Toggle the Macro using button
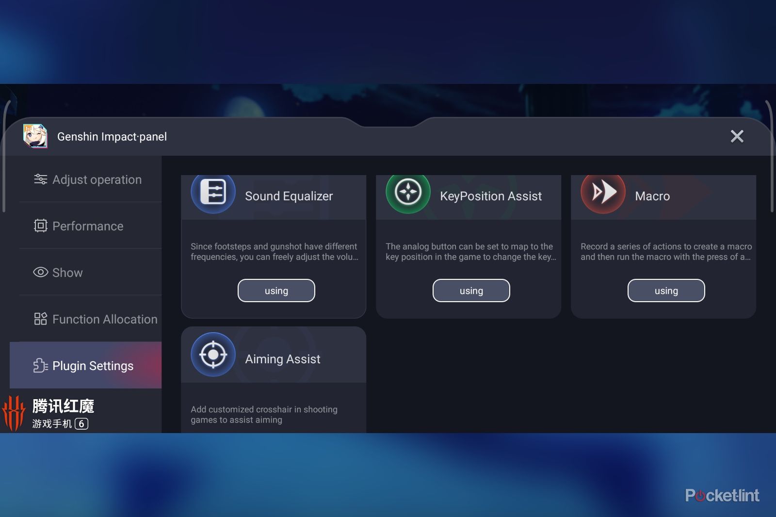Viewport: 776px width, 517px height. point(666,291)
